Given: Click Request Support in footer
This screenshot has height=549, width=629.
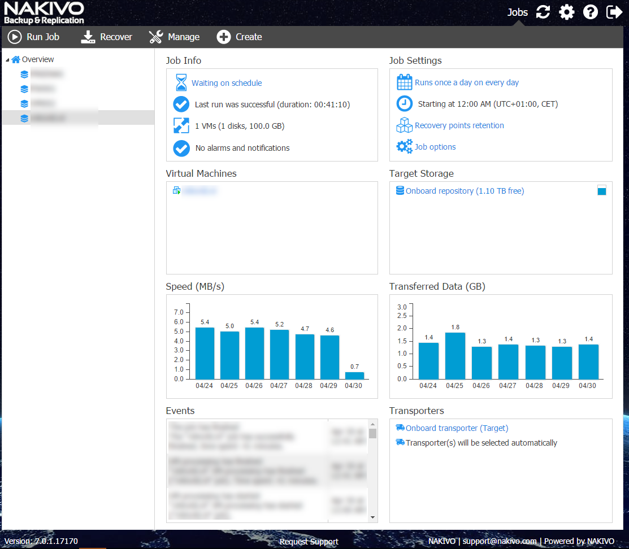Looking at the screenshot, I should (x=309, y=542).
